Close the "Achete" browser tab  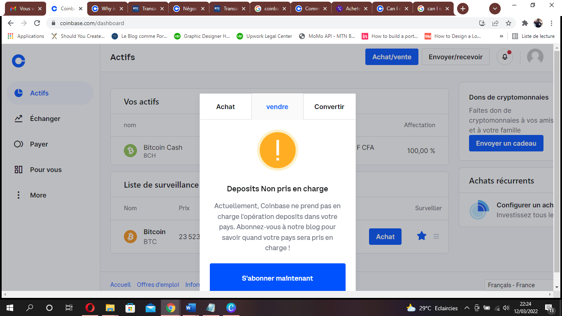coord(365,9)
